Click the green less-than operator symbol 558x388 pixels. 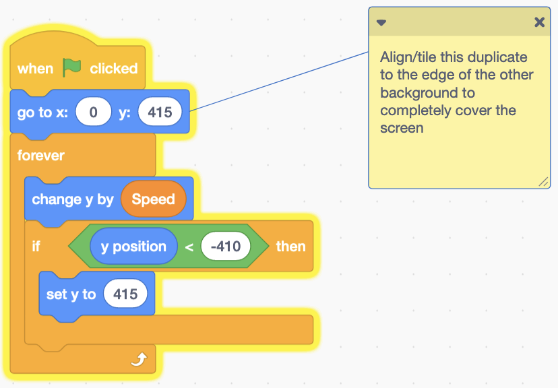coord(189,247)
